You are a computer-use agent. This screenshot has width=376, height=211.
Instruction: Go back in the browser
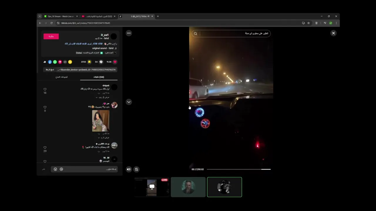click(40, 23)
